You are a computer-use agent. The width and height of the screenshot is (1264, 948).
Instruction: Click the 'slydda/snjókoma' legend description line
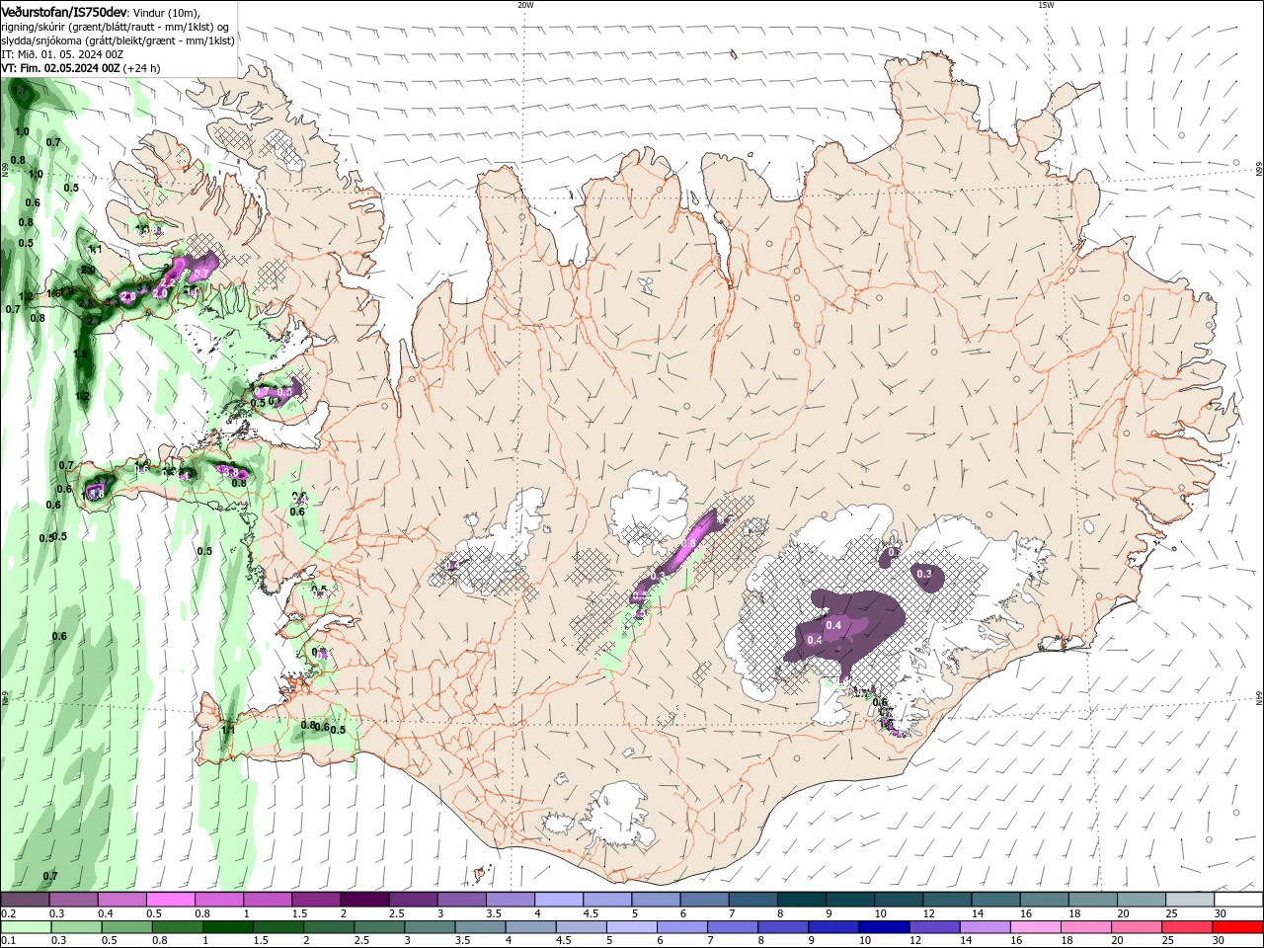[118, 40]
